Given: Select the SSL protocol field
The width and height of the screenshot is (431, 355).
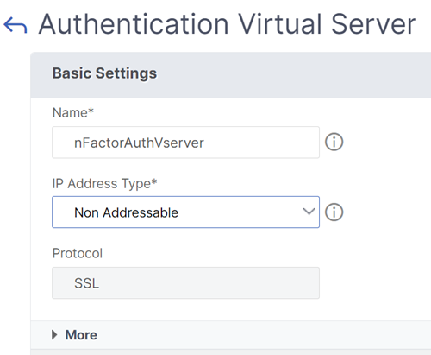Looking at the screenshot, I should click(185, 282).
